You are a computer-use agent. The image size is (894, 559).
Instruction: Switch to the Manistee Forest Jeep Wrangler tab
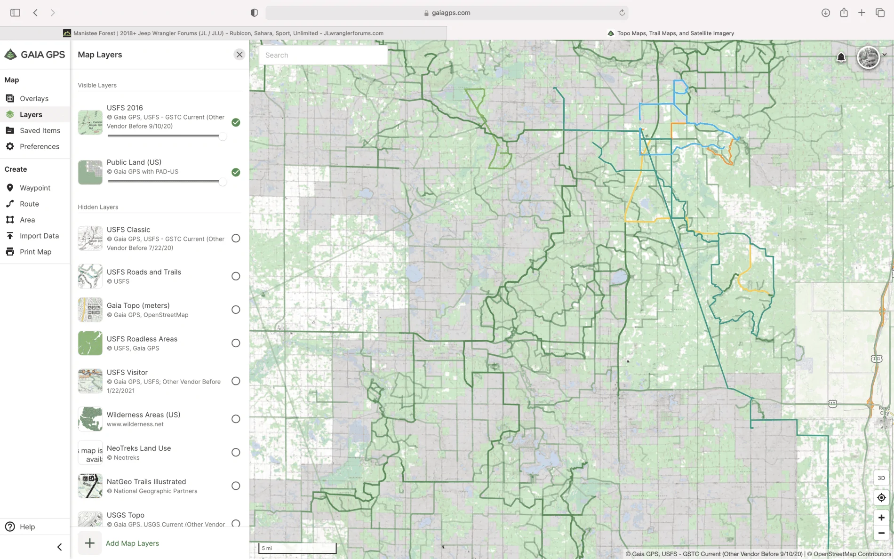[223, 33]
